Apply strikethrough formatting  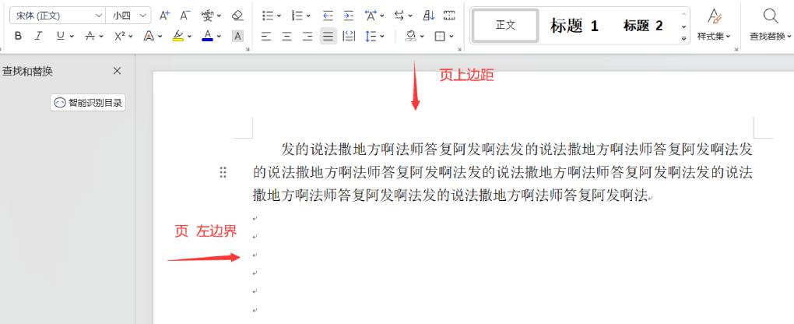90,36
